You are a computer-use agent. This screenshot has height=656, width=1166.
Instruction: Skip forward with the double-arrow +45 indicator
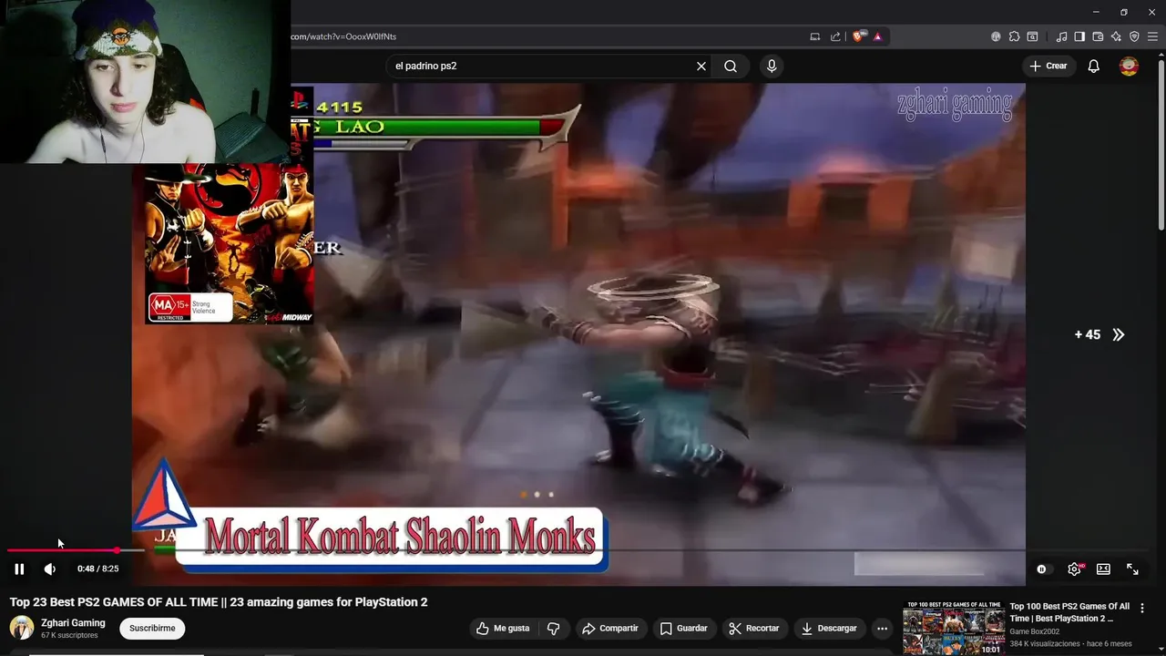pos(1100,334)
